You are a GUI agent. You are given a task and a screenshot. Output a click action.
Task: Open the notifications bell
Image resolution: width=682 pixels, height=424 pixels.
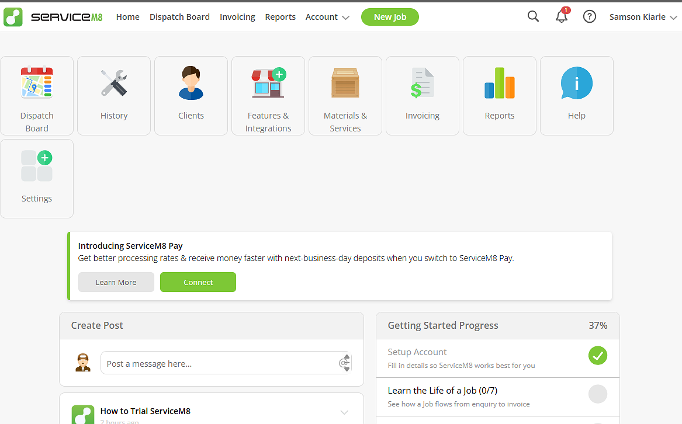[562, 16]
